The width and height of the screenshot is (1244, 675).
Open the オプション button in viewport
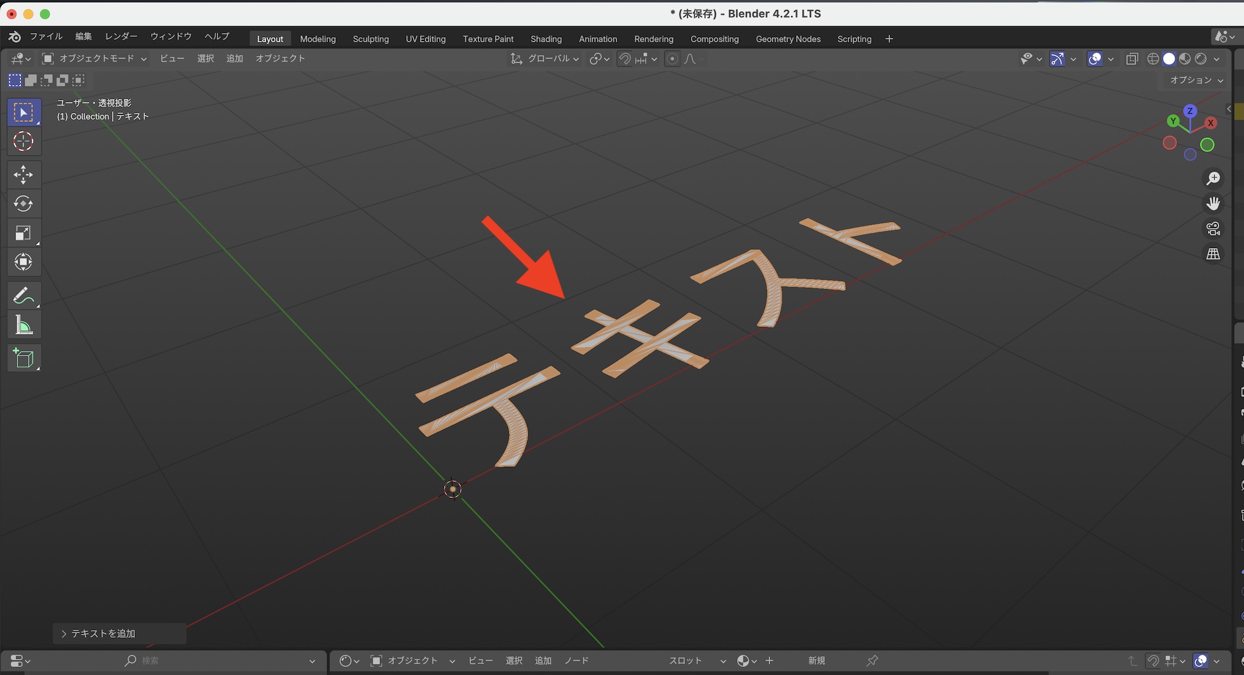[x=1195, y=80]
